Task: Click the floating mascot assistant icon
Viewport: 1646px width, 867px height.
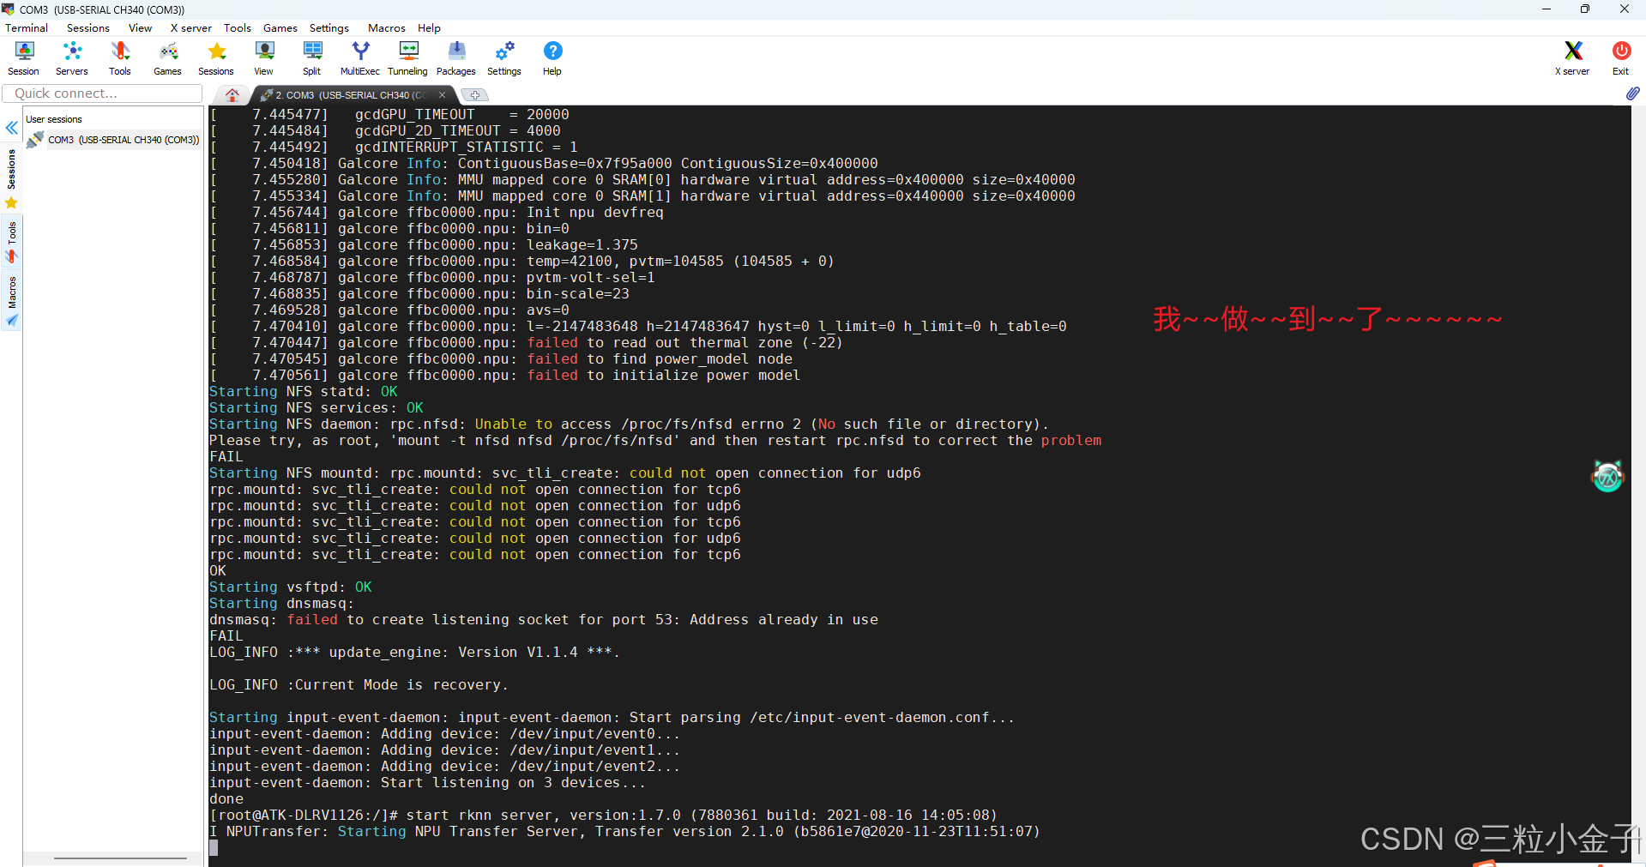Action: pyautogui.click(x=1607, y=476)
